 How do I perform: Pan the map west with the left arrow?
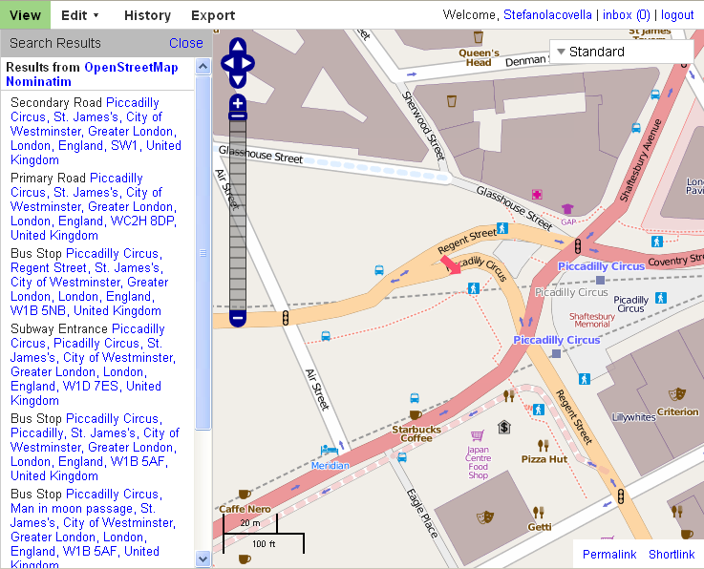pyautogui.click(x=228, y=63)
